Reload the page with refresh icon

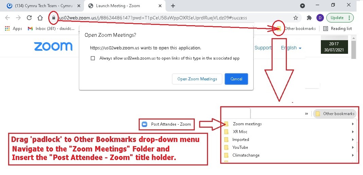(29, 18)
